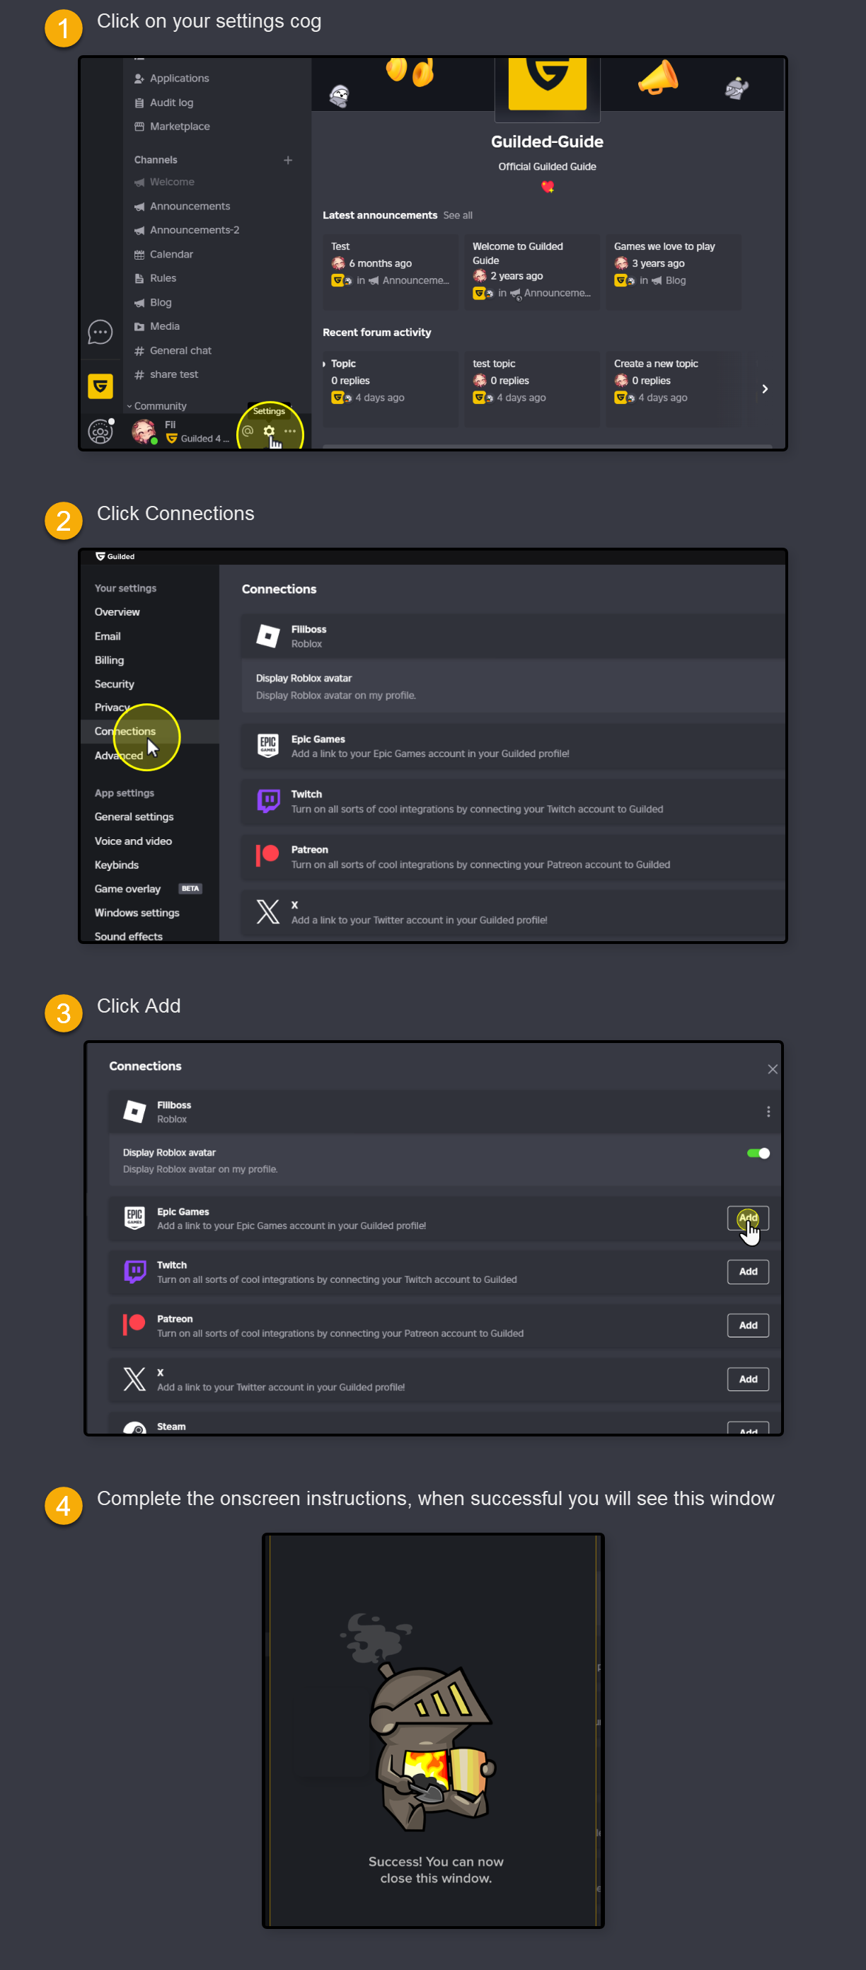Open the Fillboss Roblox three-dot options menu

768,1112
